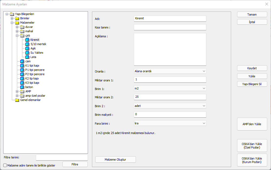Click the Malzeme Oluştur button
This screenshot has width=271, height=170.
coord(115,160)
